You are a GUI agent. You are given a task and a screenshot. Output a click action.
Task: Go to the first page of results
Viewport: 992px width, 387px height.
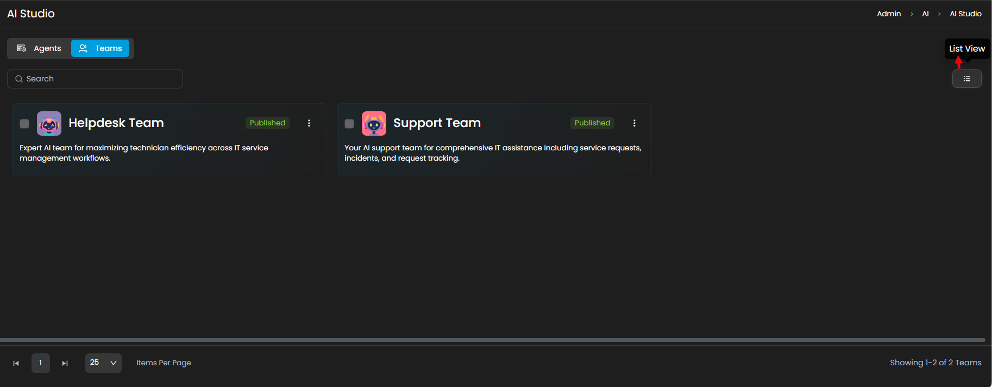(16, 363)
